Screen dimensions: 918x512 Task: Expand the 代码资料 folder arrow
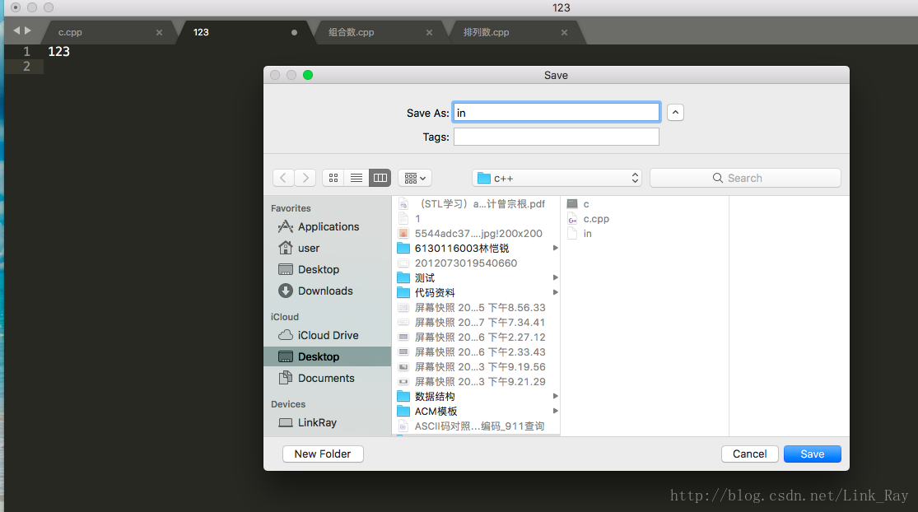tap(555, 292)
